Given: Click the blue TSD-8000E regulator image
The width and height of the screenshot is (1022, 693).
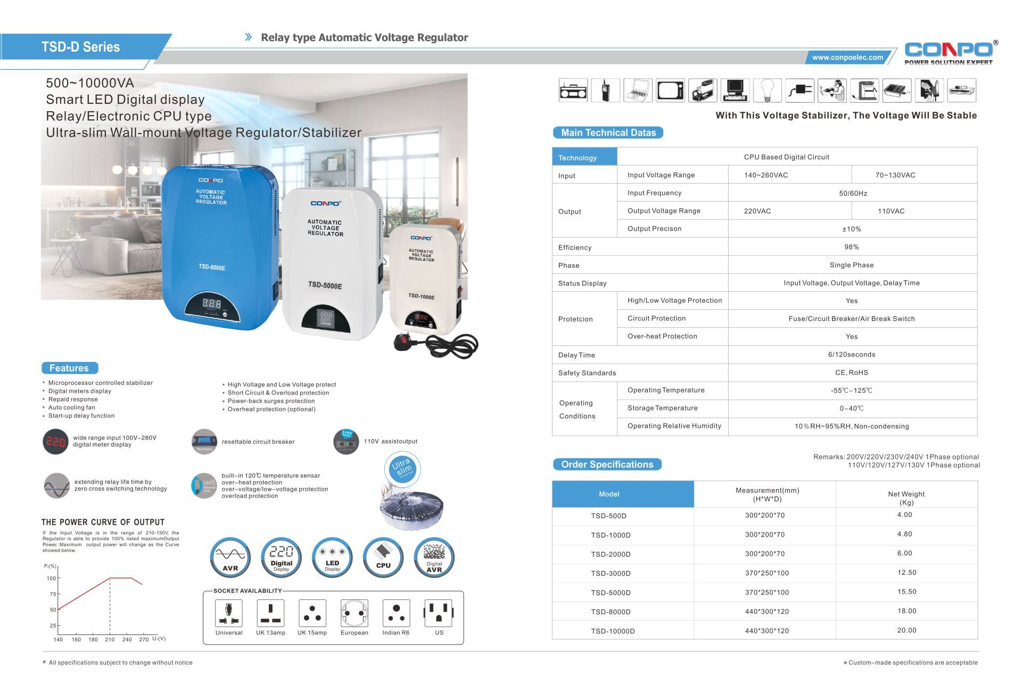Looking at the screenshot, I should click(219, 247).
